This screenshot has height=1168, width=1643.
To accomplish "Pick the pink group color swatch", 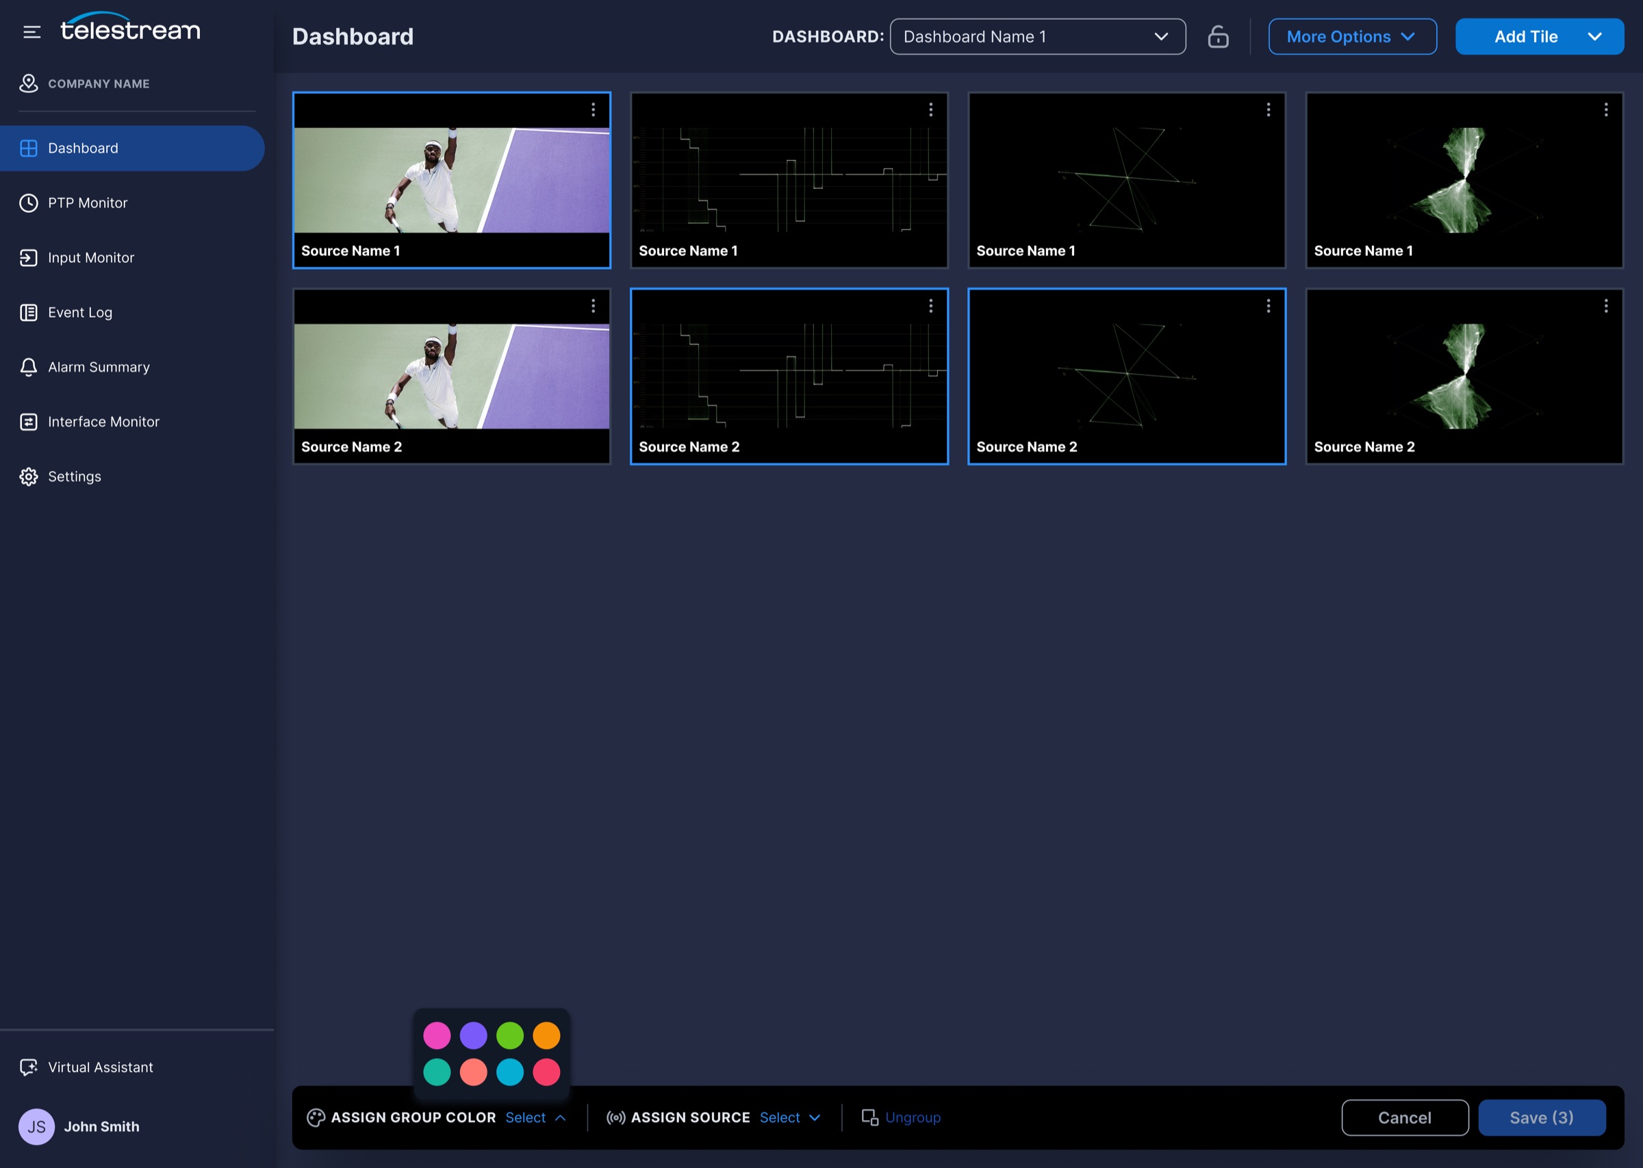I will 437,1035.
